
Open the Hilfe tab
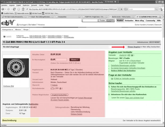click(x=159, y=21)
